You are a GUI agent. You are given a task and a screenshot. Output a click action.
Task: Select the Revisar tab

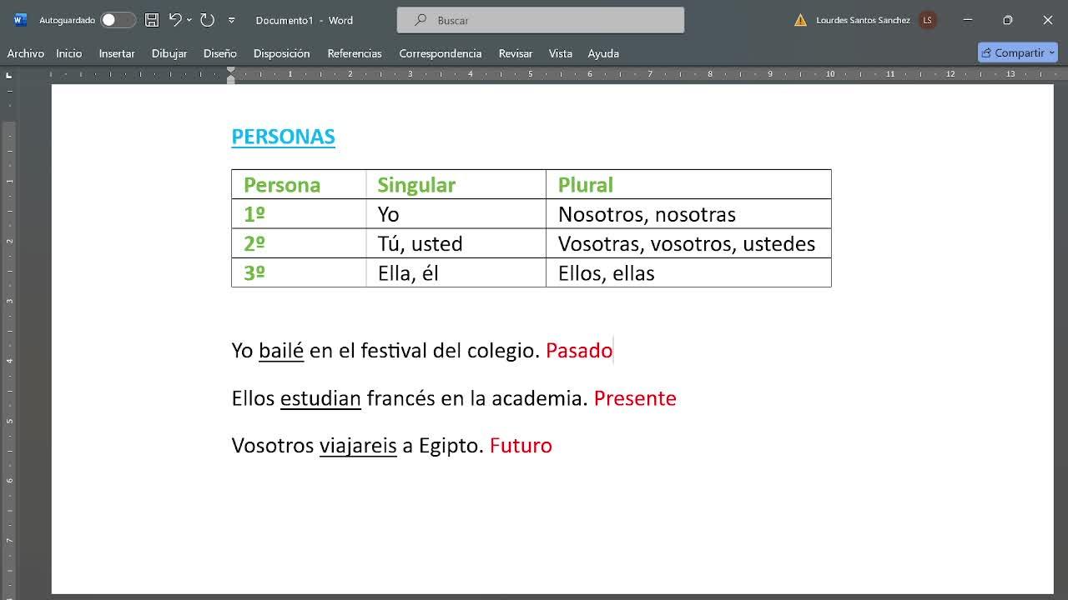[x=516, y=53]
